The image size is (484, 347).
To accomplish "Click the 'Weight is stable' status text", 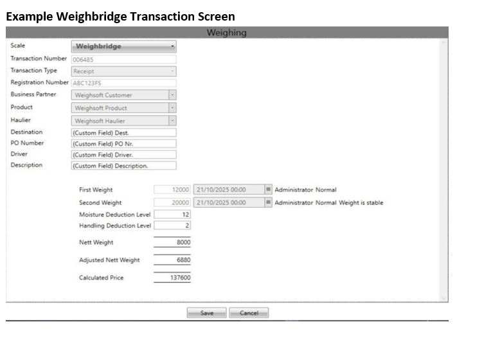I will pos(361,202).
